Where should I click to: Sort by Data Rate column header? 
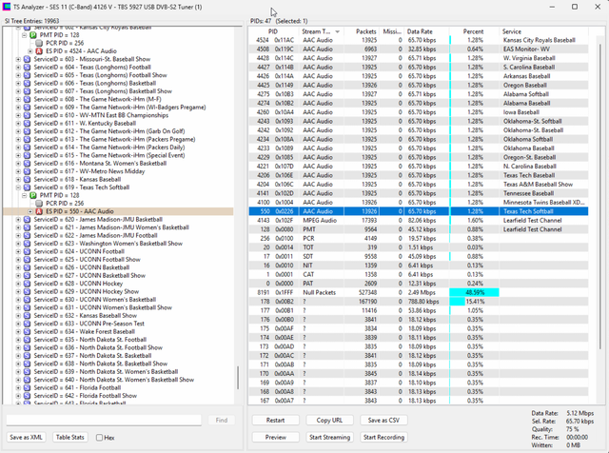click(426, 31)
